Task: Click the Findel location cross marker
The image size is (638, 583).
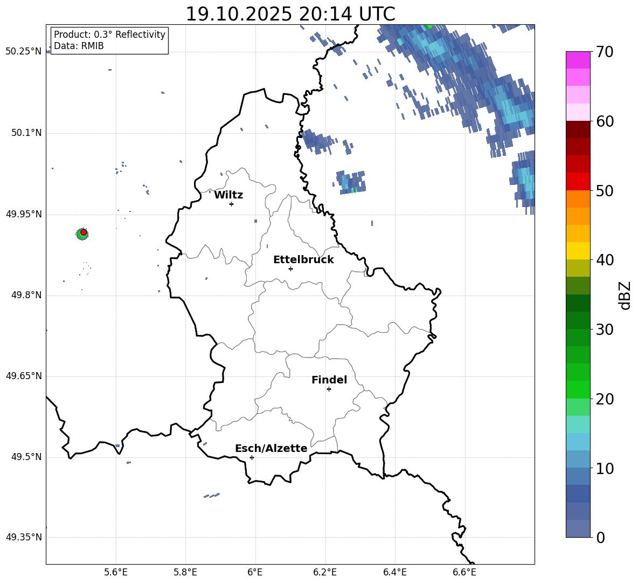Action: (x=329, y=389)
